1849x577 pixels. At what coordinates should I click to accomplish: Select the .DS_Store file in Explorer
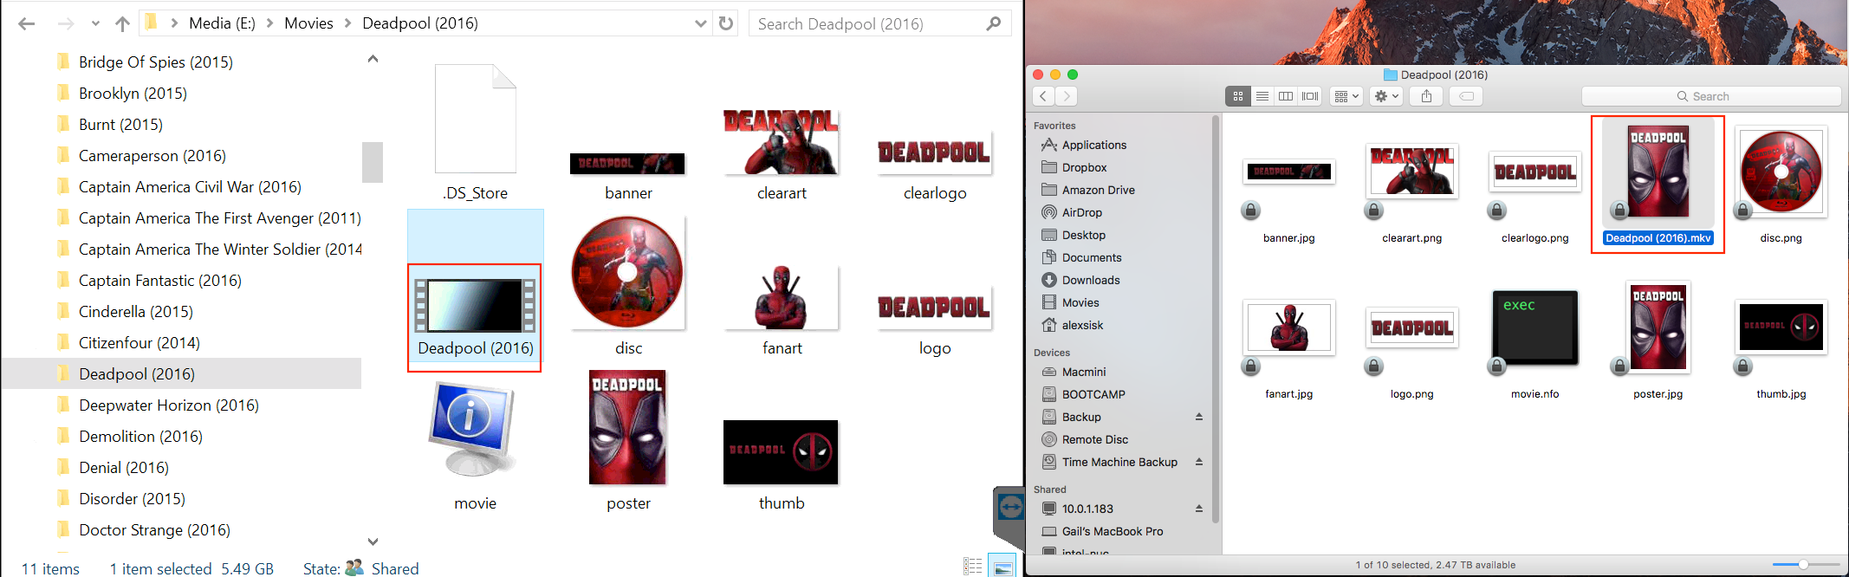click(x=476, y=133)
